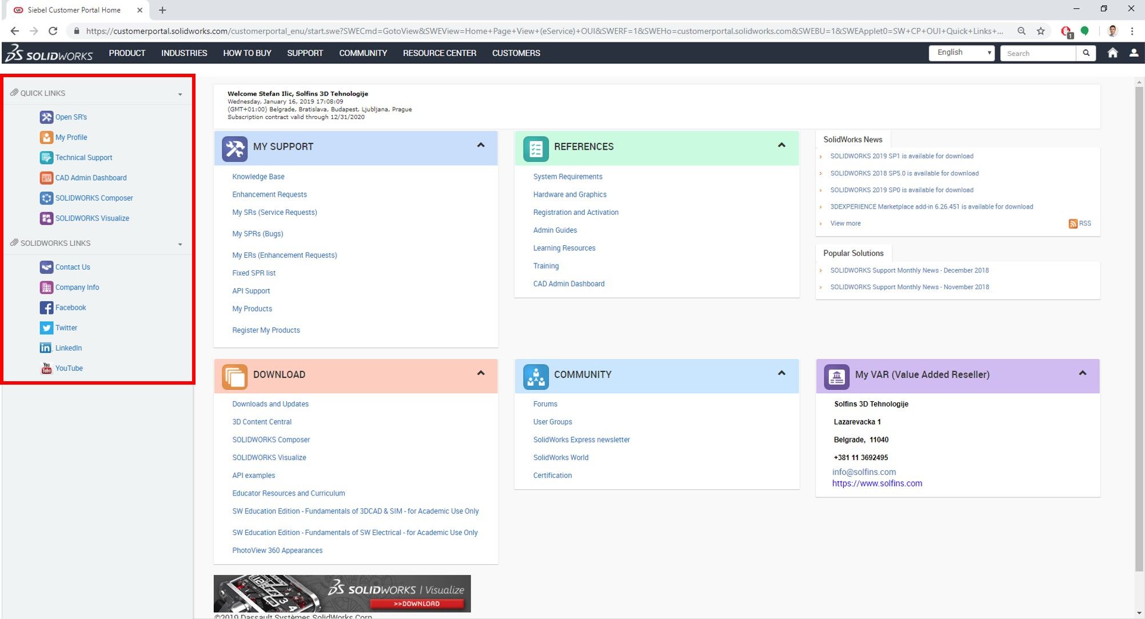1145x619 pixels.
Task: Collapse the QUICK LINKS section
Action: (x=181, y=93)
